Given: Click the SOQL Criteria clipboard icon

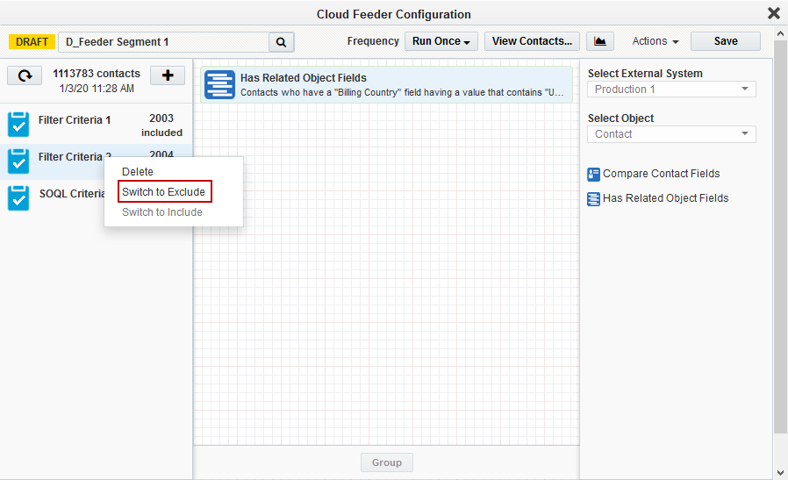Looking at the screenshot, I should pyautogui.click(x=18, y=197).
